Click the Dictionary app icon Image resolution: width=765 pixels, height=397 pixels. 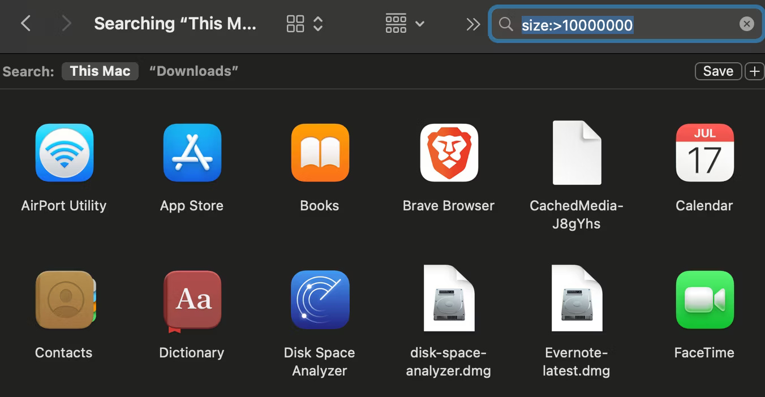pyautogui.click(x=192, y=300)
